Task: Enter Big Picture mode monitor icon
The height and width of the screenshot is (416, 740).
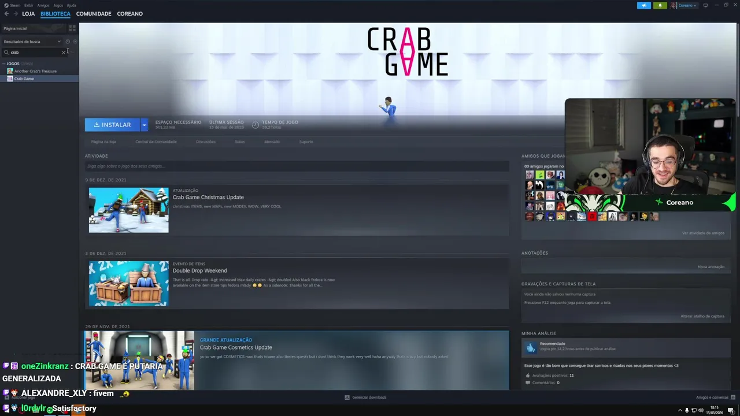Action: [705, 5]
